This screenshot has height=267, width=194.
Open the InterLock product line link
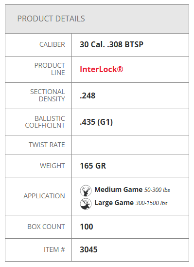pos(102,69)
